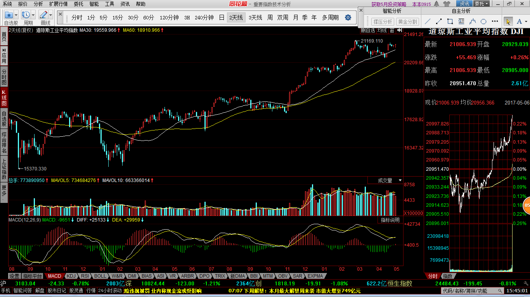Open the 自选股 watchlist star icon
Screen dimensions: 530x297
pos(9,15)
